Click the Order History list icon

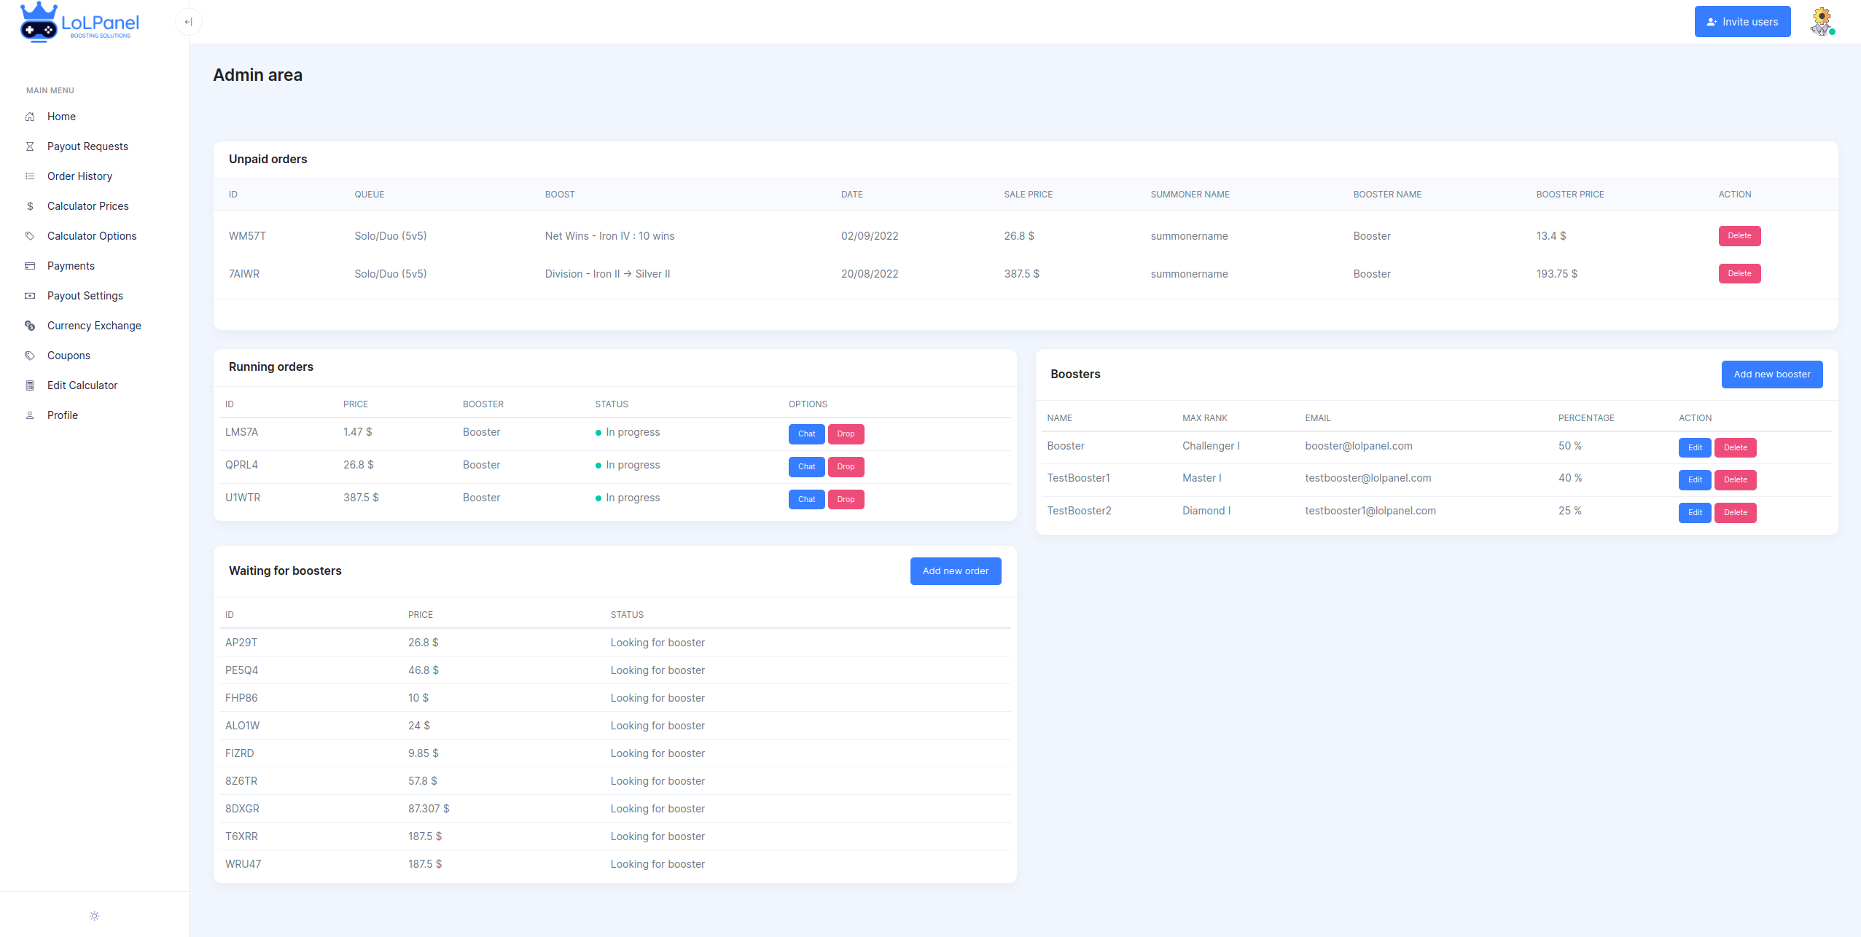pos(30,176)
